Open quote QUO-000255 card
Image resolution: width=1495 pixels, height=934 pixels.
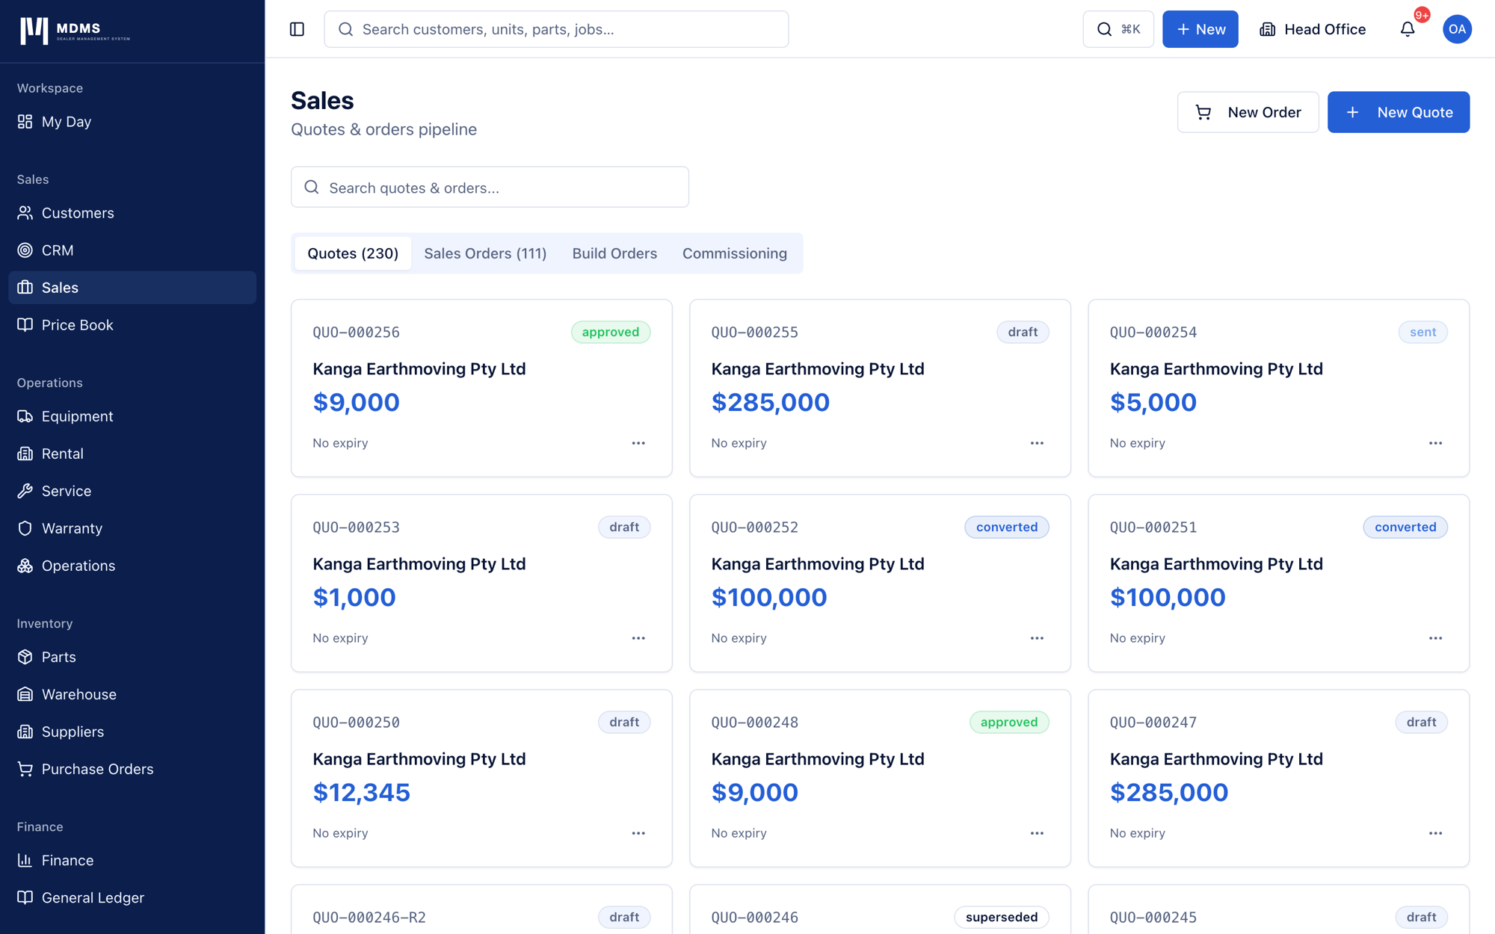pyautogui.click(x=880, y=388)
